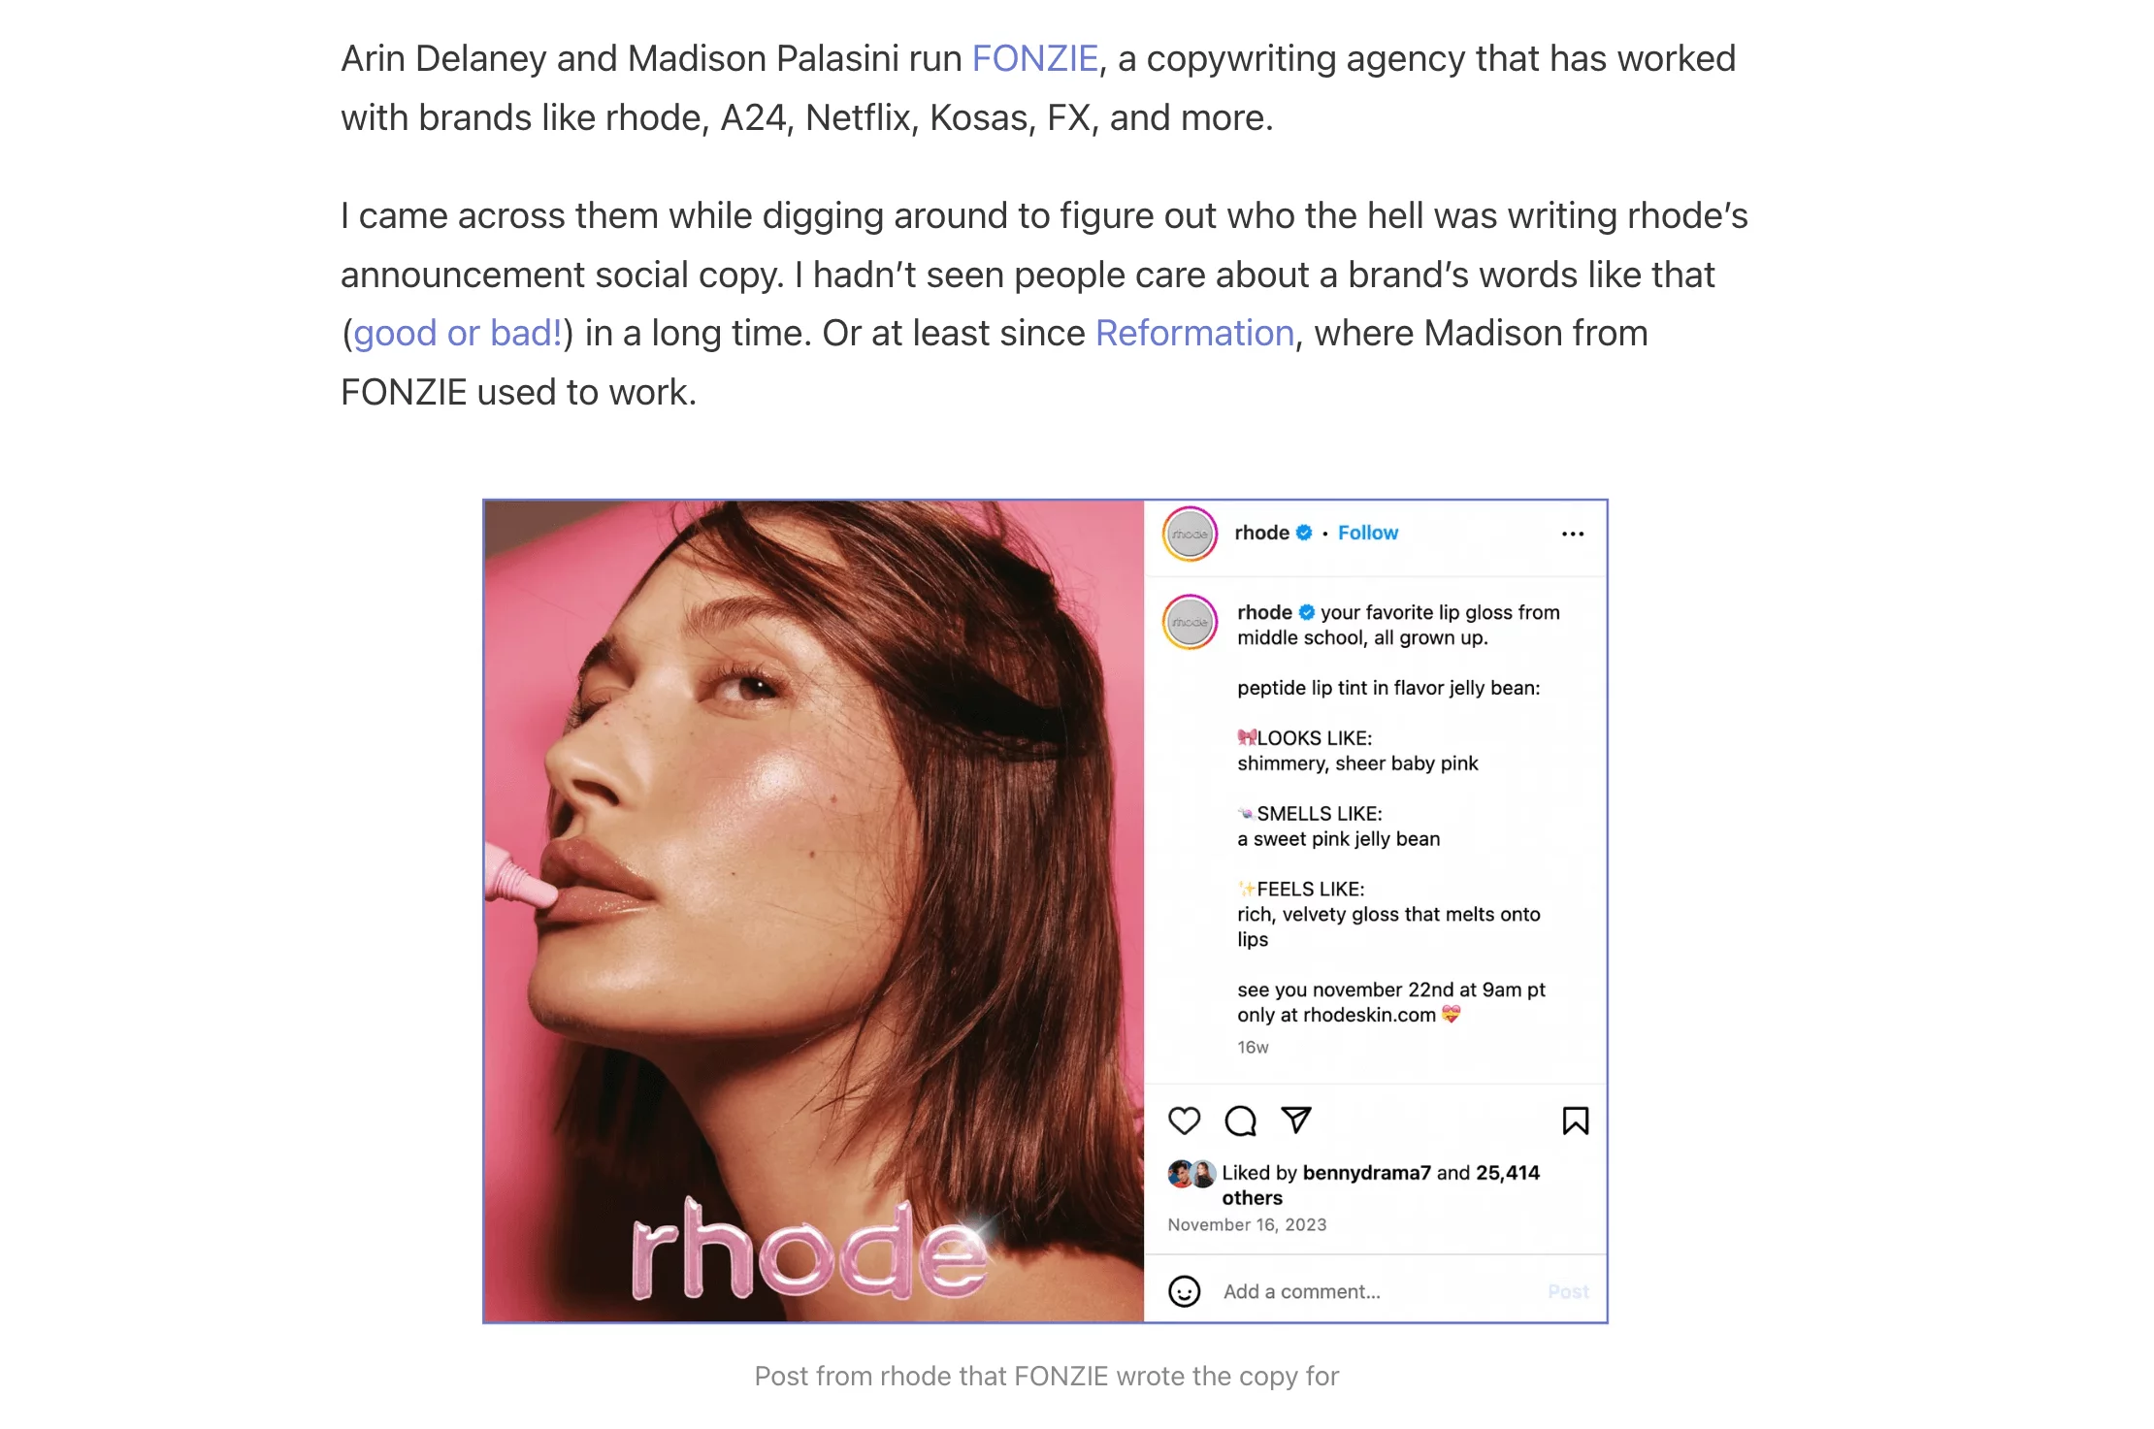Click rhode's blue verified badge
This screenshot has width=2154, height=1429.
[1305, 533]
